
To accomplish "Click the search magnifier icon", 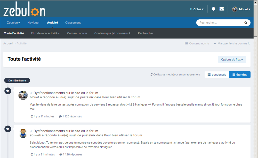I will (246, 23).
